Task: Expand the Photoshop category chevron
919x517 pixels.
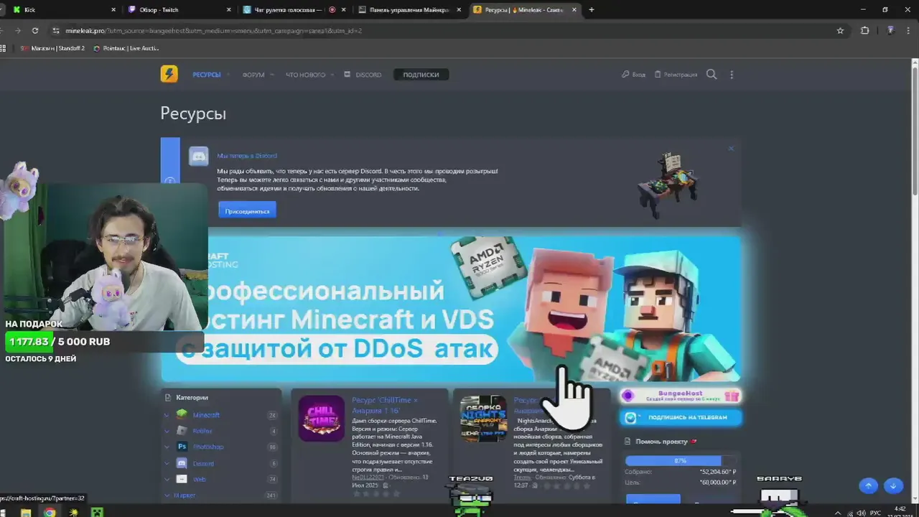Action: (167, 447)
